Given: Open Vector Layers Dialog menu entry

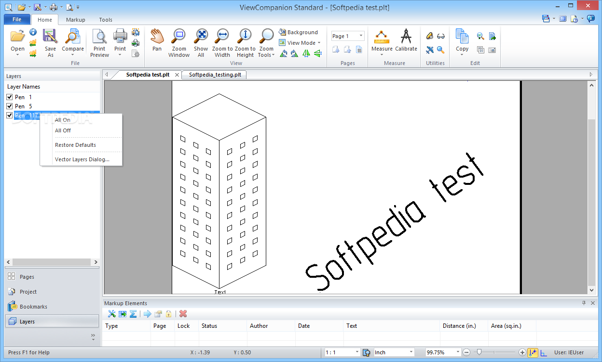Looking at the screenshot, I should 82,159.
